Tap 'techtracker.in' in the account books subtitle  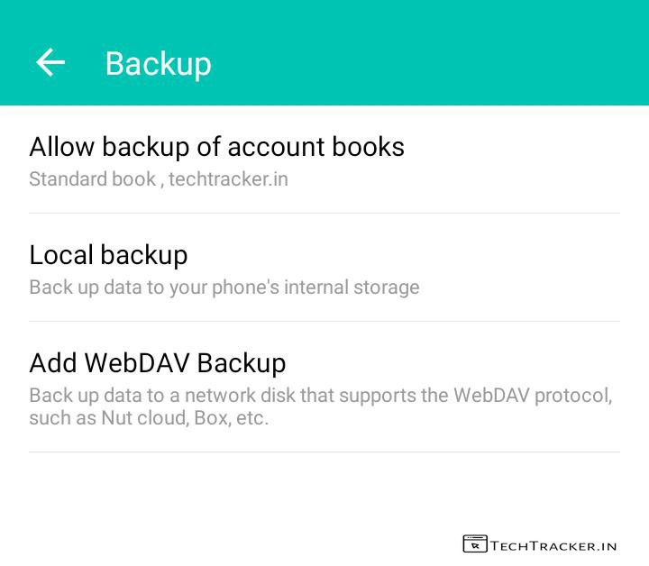click(x=229, y=178)
